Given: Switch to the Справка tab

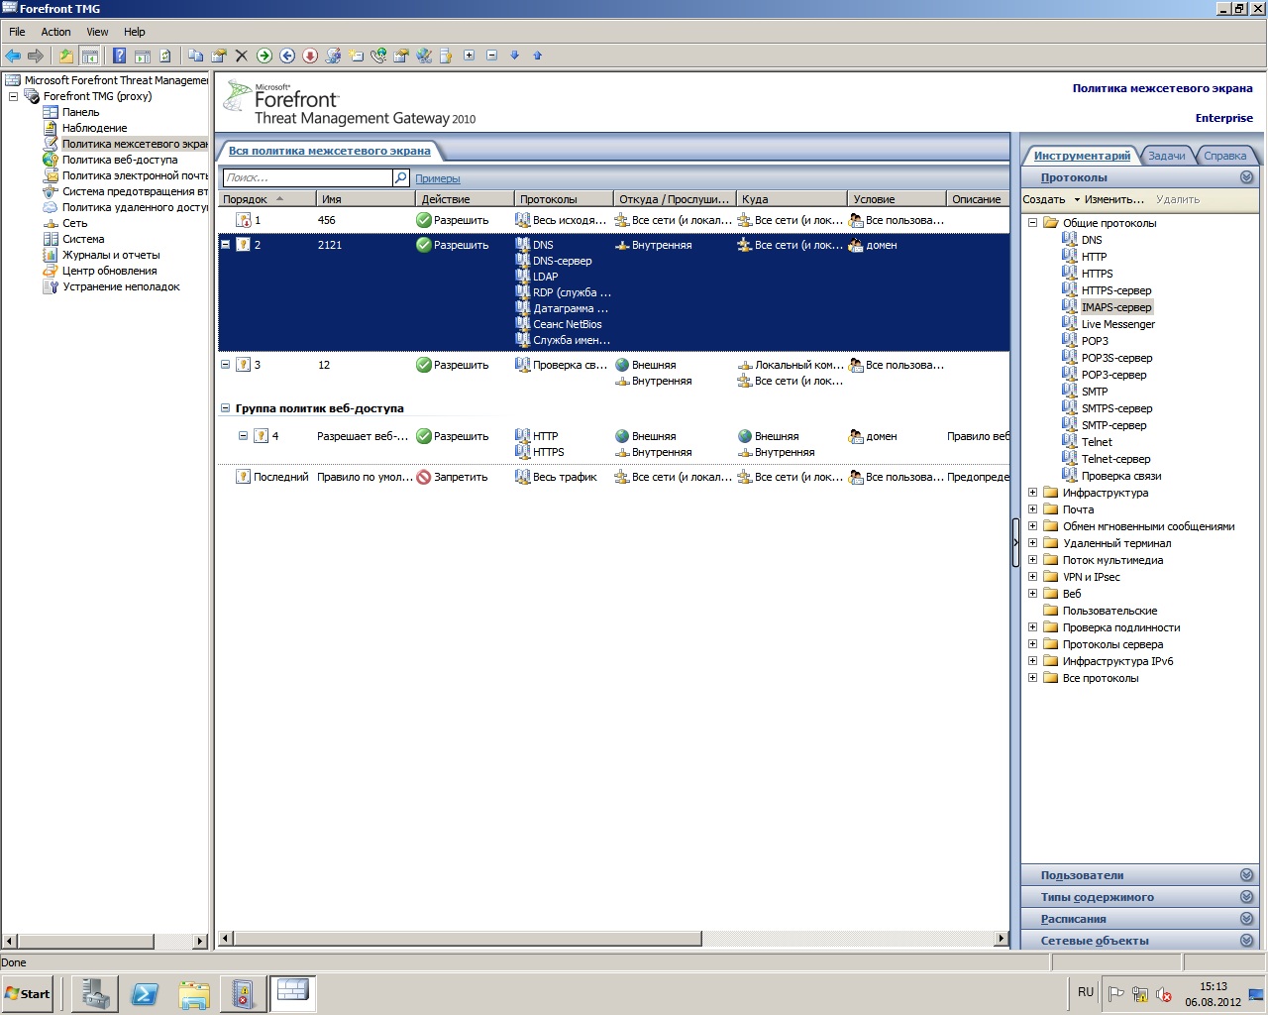Looking at the screenshot, I should click(x=1224, y=156).
